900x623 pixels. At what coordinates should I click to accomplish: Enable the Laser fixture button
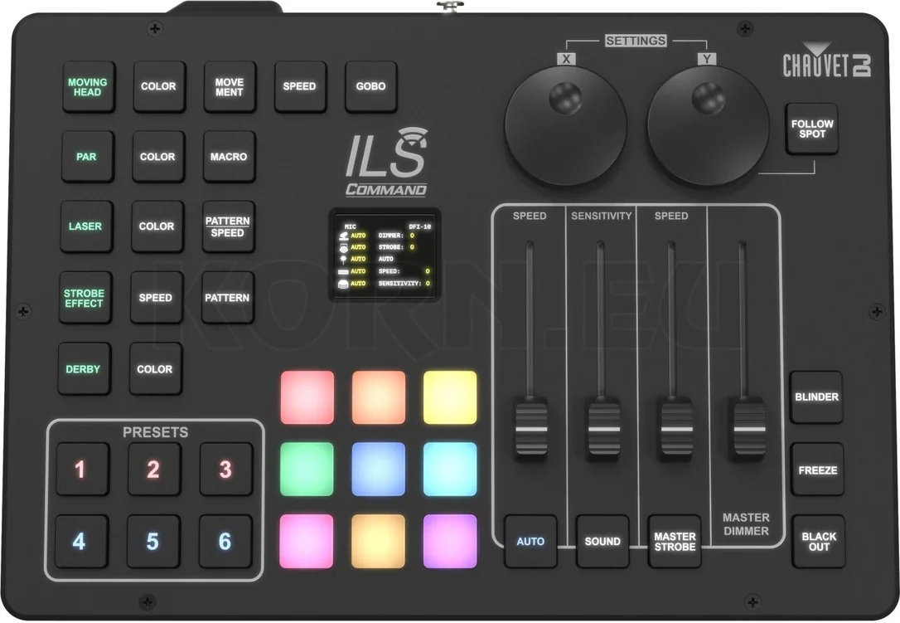85,226
